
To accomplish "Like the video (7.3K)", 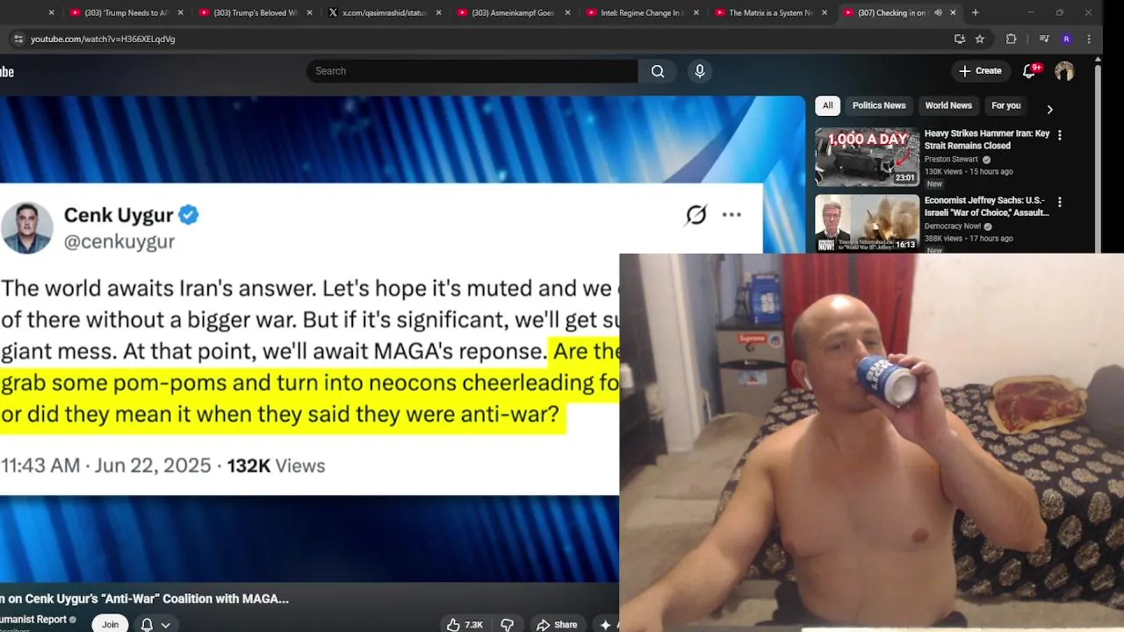I will pyautogui.click(x=465, y=624).
